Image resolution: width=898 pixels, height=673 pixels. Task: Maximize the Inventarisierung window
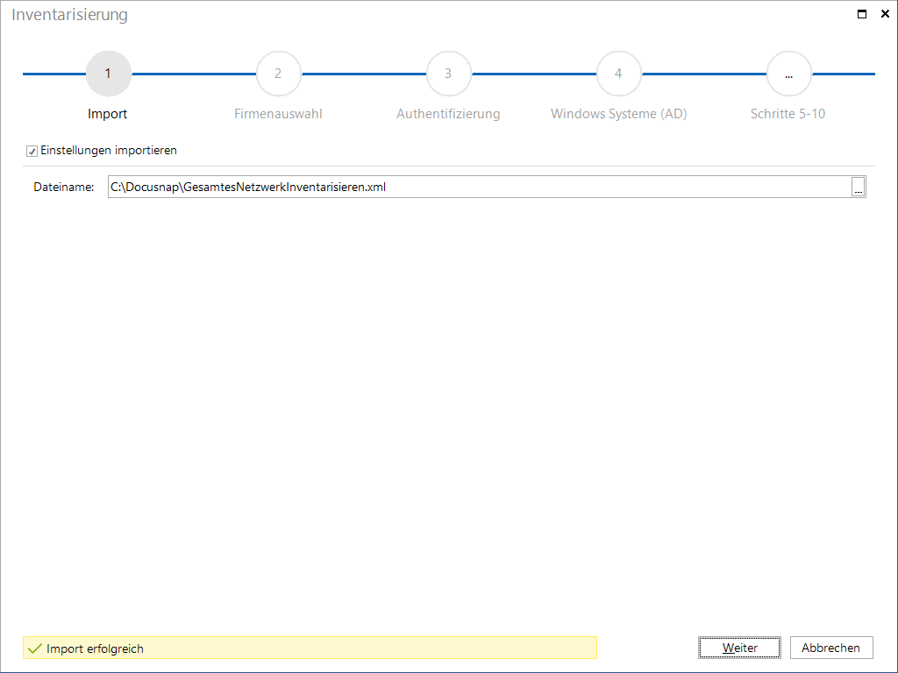(x=862, y=14)
